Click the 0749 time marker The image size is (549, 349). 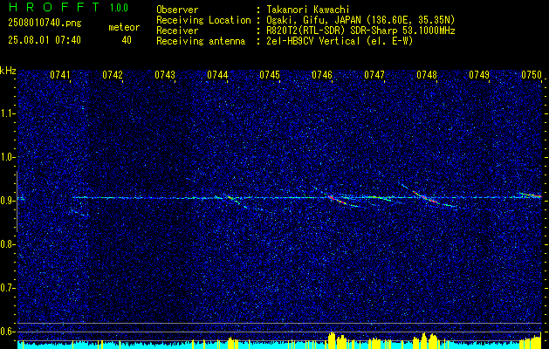[479, 75]
